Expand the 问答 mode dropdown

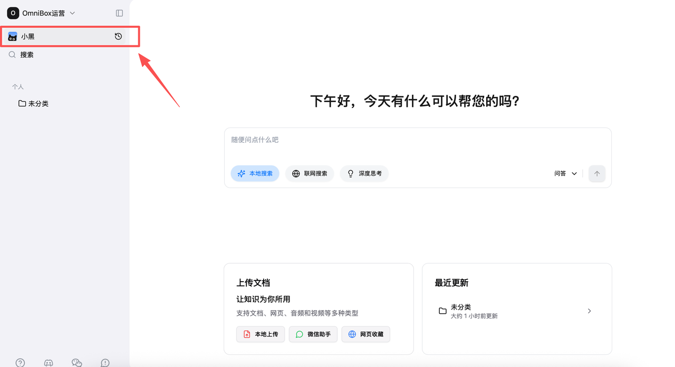click(565, 173)
